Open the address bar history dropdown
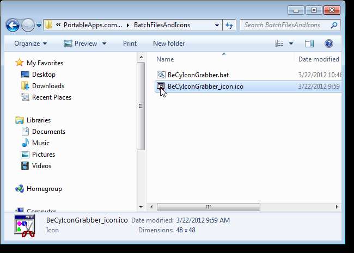This screenshot has width=354, height=253. point(217,25)
